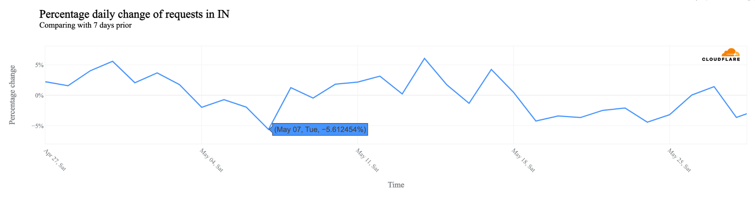
Task: Click the 'Time' x-axis title
Action: (x=396, y=185)
